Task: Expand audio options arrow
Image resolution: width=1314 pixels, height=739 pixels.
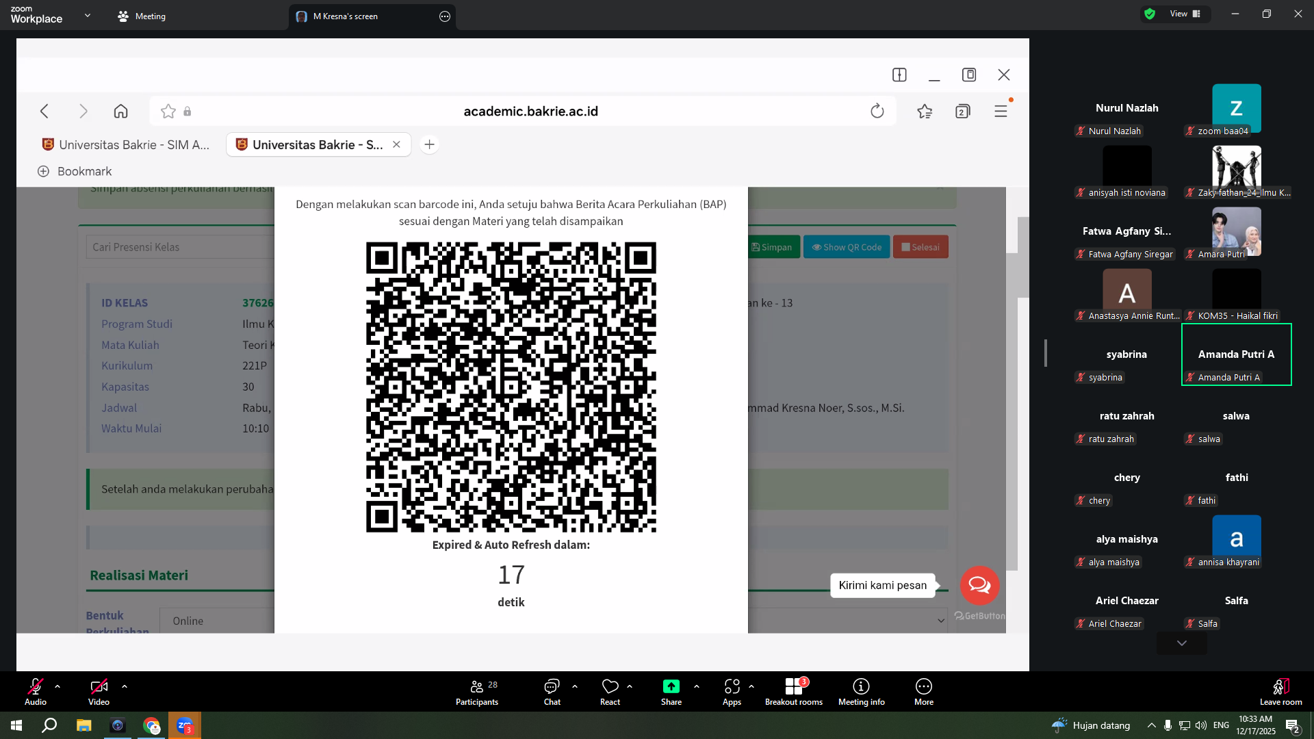Action: click(x=57, y=686)
